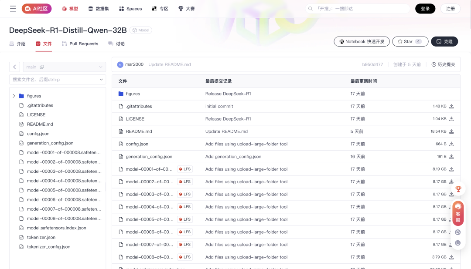Open model-00006 file in table
The width and height of the screenshot is (471, 269).
point(150,232)
